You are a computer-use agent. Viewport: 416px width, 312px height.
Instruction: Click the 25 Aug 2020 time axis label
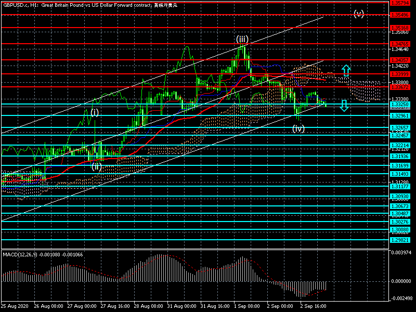14,306
